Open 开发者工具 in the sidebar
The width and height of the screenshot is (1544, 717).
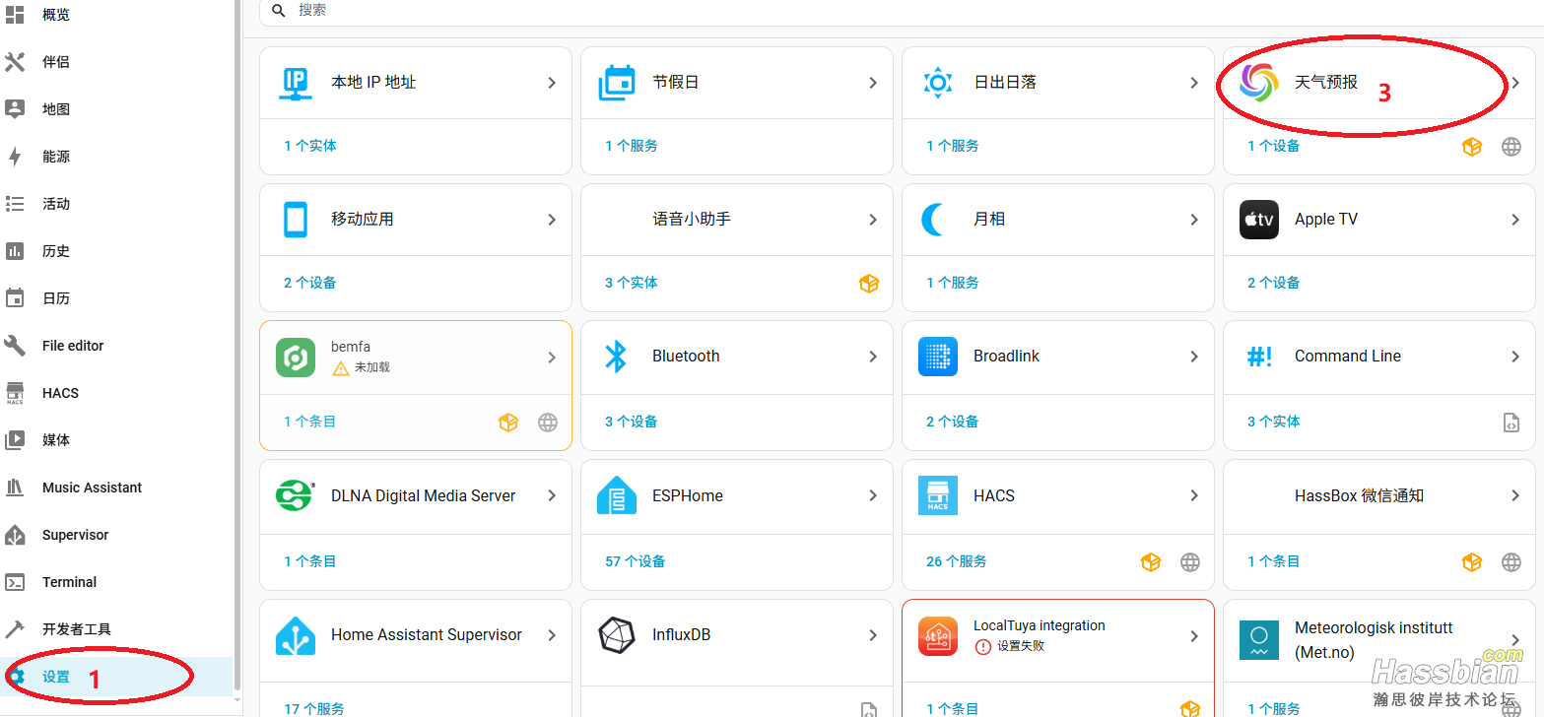click(x=76, y=629)
